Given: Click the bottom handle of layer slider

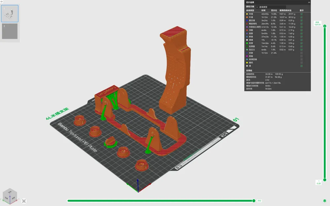Looking at the screenshot, I should point(325,180).
